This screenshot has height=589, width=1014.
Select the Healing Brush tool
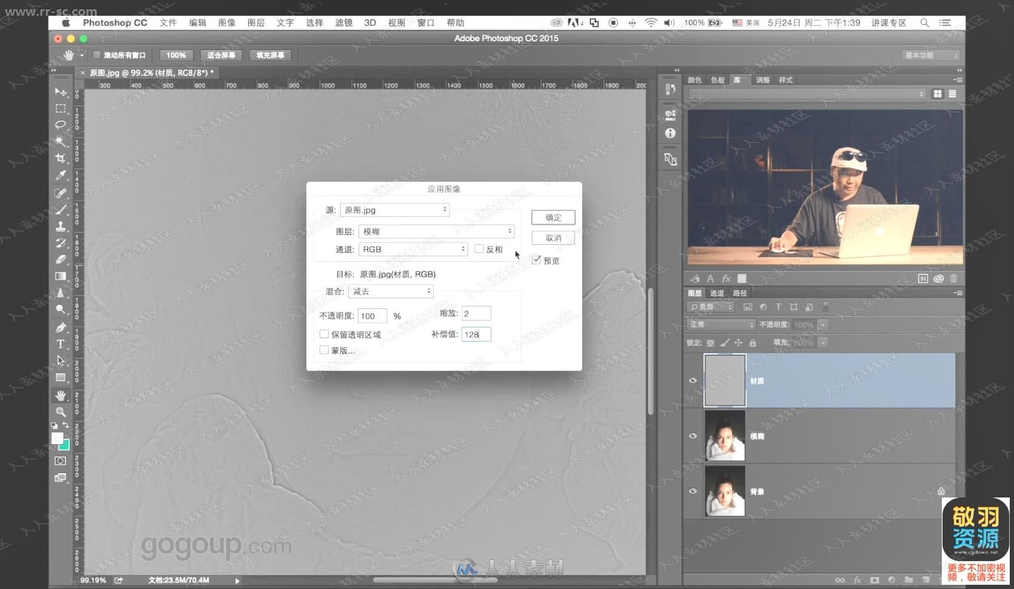(x=61, y=193)
